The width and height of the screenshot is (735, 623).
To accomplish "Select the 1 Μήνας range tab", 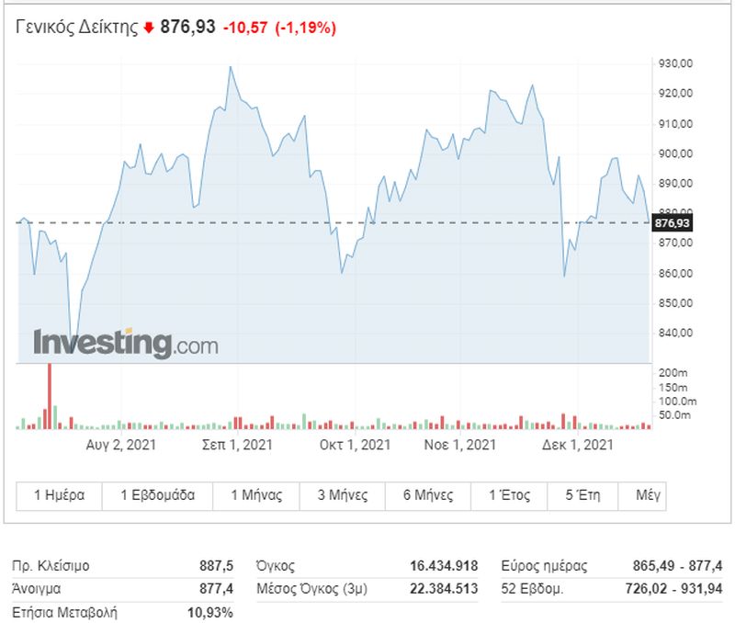I will (x=256, y=495).
